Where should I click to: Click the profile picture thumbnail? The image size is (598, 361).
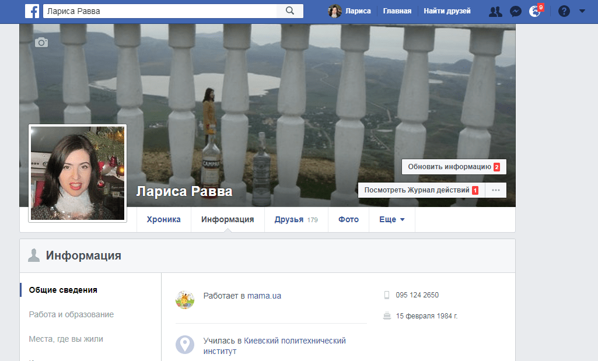(x=78, y=173)
